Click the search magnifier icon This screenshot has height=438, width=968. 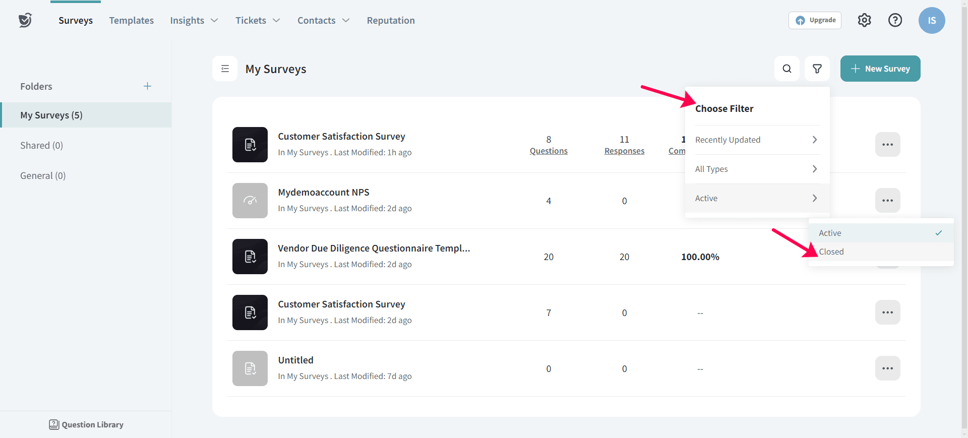(x=786, y=69)
